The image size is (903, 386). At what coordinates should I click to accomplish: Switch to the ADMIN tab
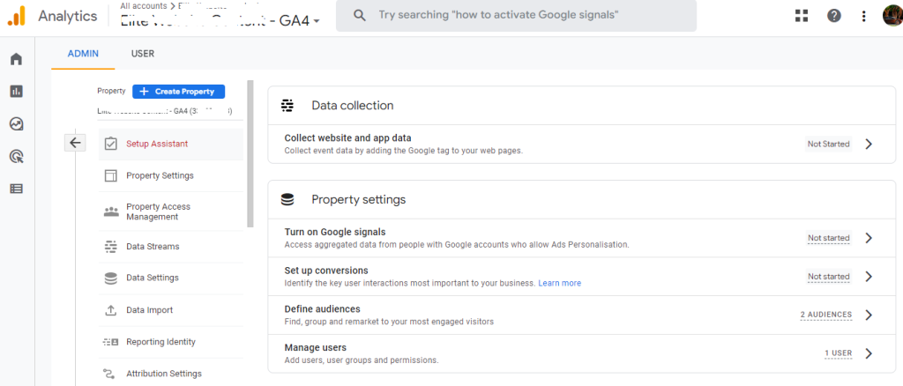click(x=83, y=54)
